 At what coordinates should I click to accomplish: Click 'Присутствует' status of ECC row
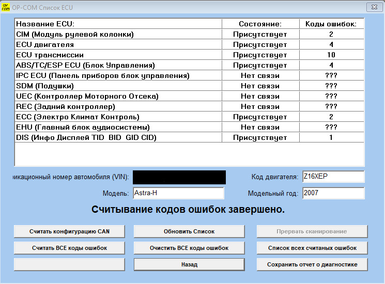(x=260, y=117)
